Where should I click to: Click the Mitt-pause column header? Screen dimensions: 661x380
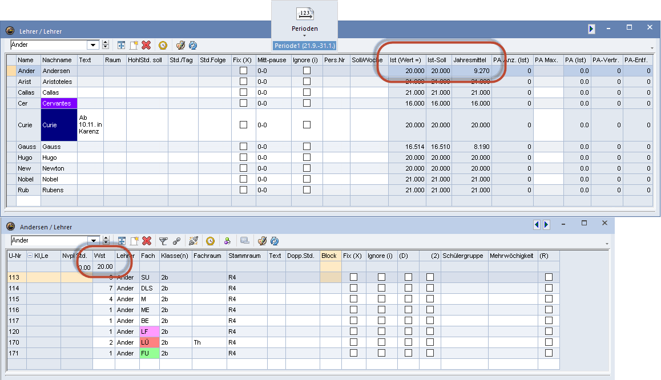click(x=273, y=60)
